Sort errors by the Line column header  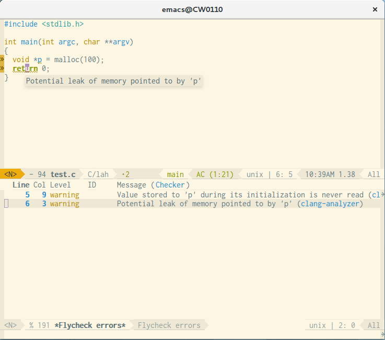tap(21, 185)
